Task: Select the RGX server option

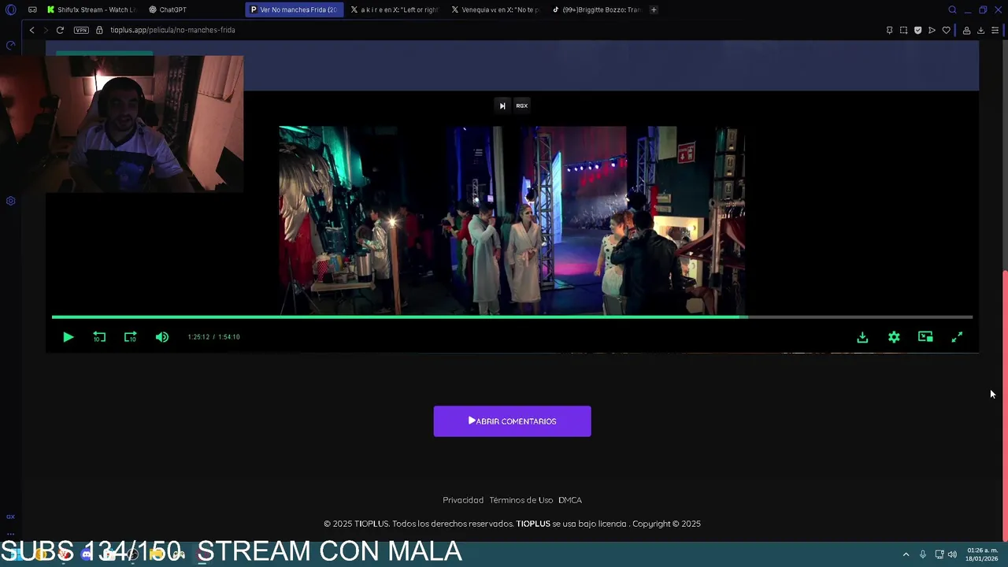Action: point(521,106)
